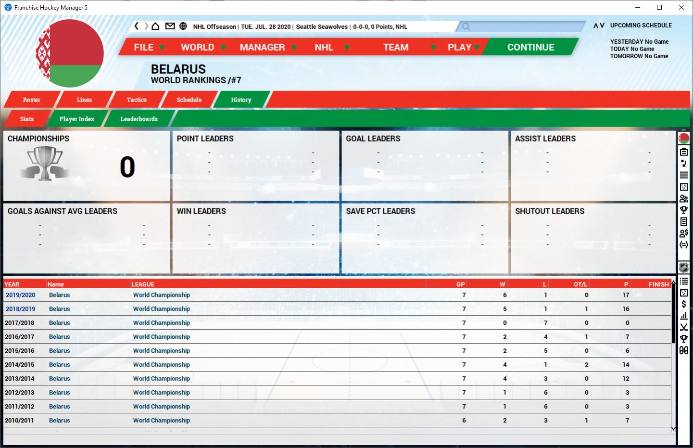Open the Leaderboards sub-tab
This screenshot has height=448, width=693.
139,119
